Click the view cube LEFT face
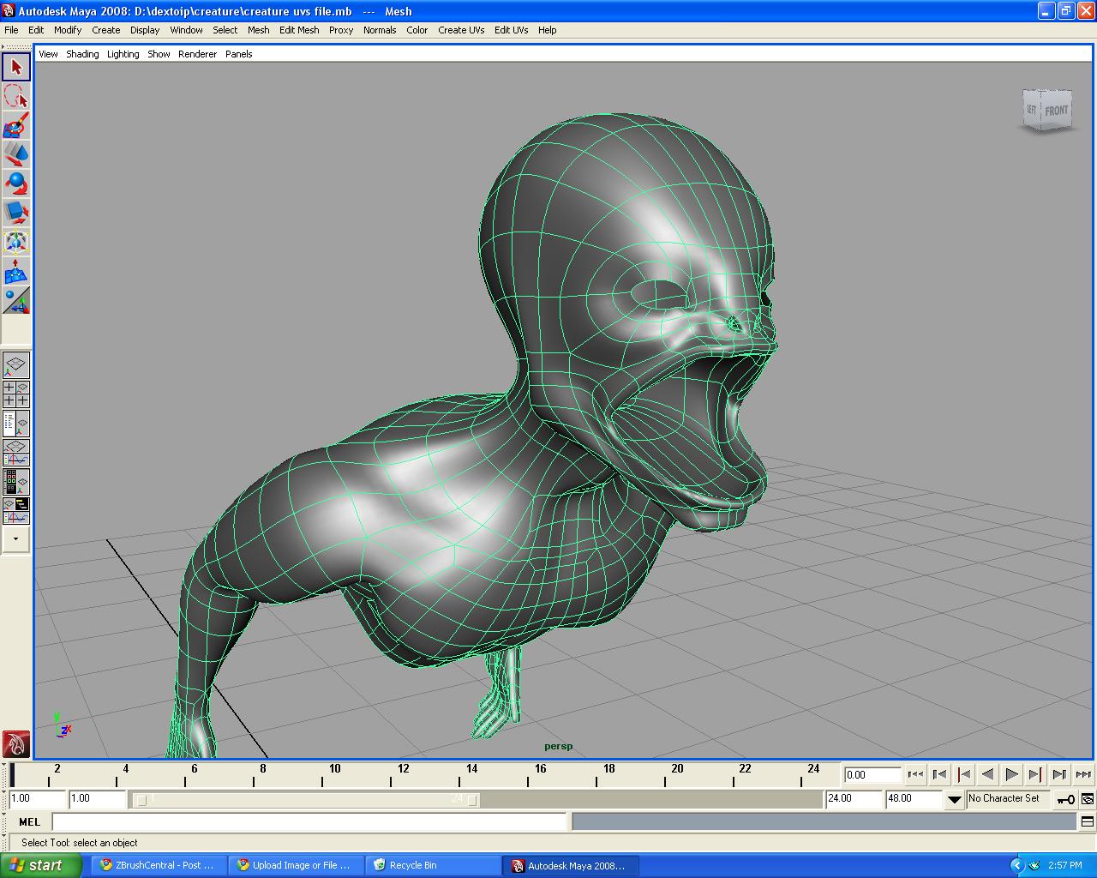1097x878 pixels. (x=1031, y=111)
